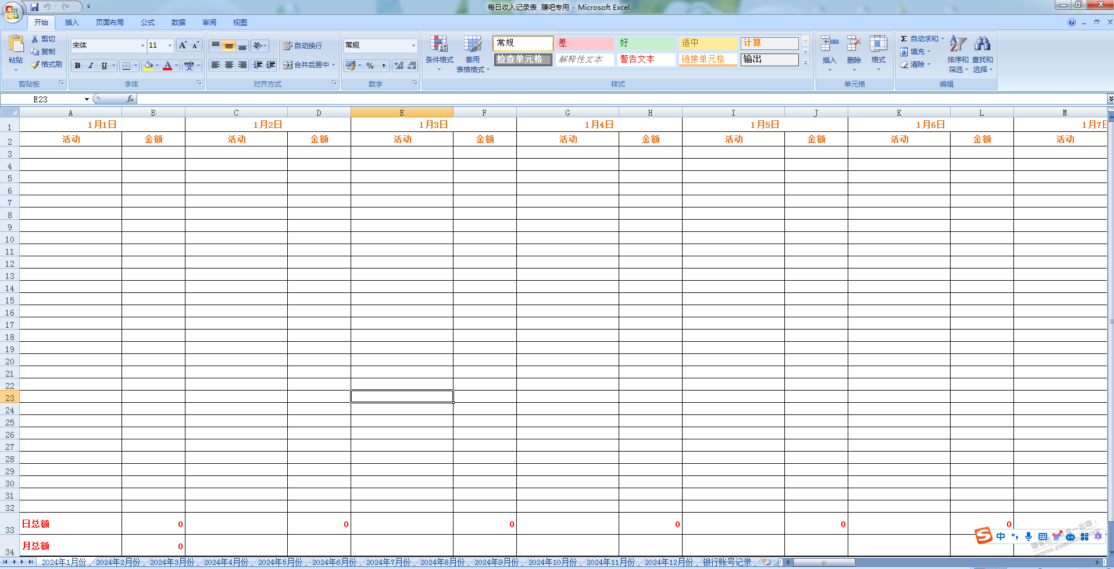The height and width of the screenshot is (569, 1114).
Task: Align text left
Action: pos(216,65)
